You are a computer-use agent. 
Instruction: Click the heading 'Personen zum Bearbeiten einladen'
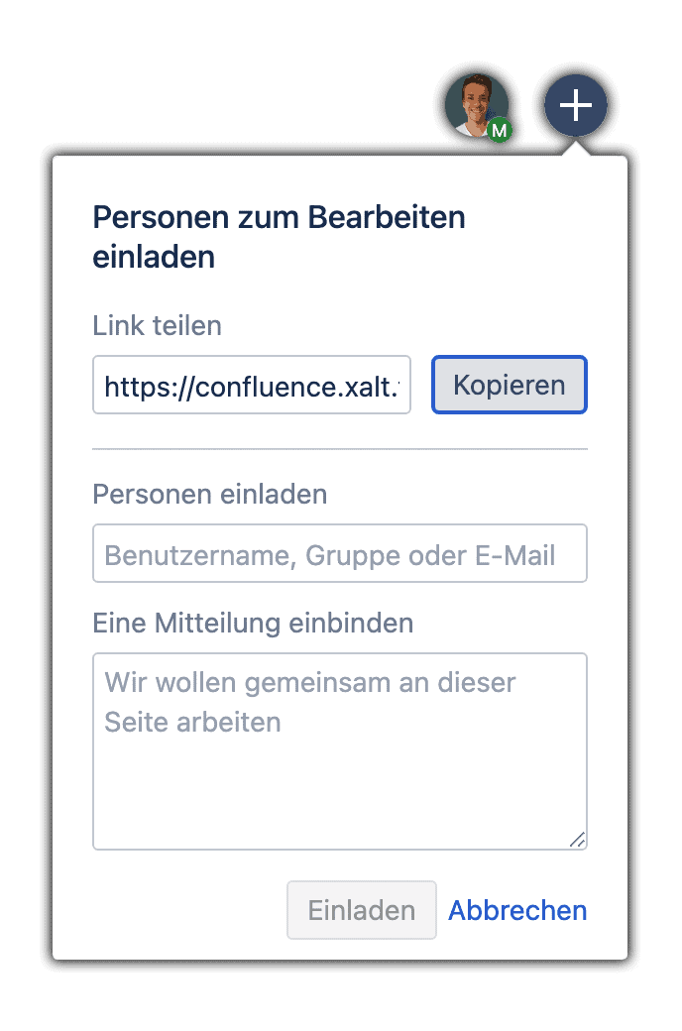(279, 237)
